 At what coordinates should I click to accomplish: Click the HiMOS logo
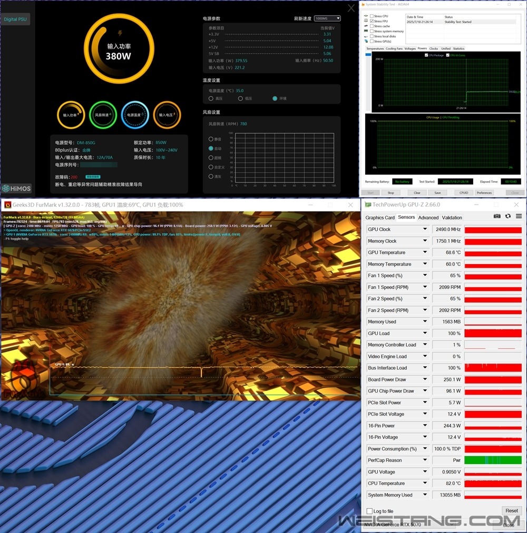point(16,188)
